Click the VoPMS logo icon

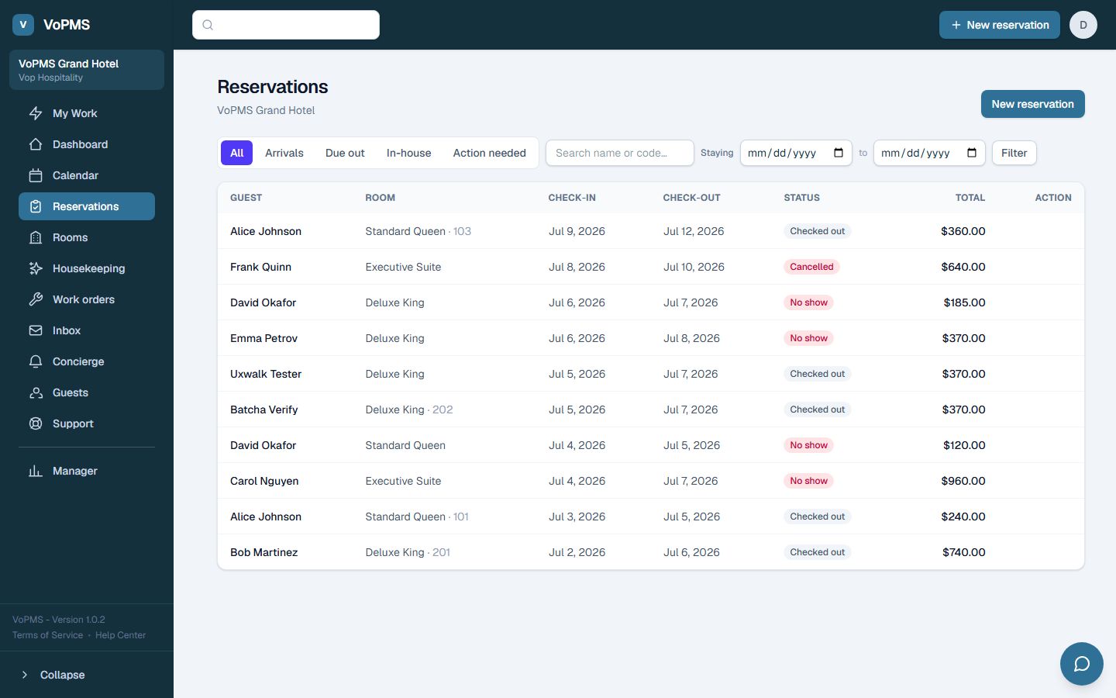pos(23,25)
